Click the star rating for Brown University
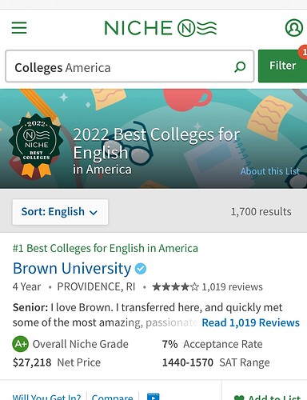This screenshot has width=307, height=400. 176,287
